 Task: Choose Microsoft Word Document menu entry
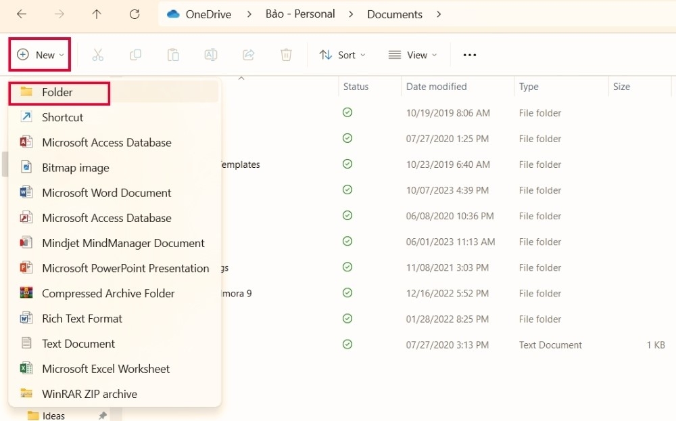click(x=106, y=193)
